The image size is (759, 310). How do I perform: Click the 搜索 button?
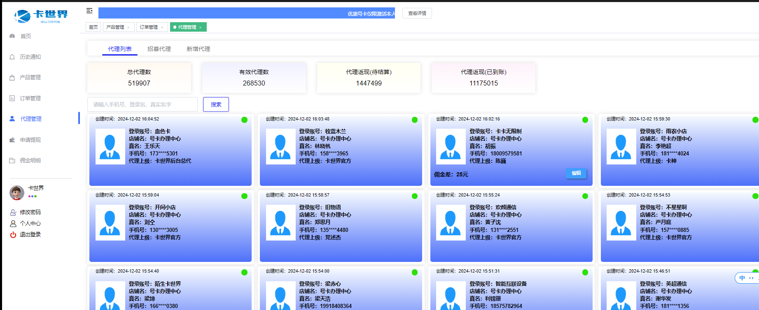pyautogui.click(x=216, y=104)
